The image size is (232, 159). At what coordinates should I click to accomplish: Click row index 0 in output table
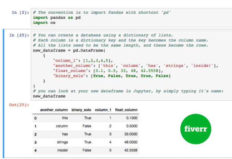[35, 118]
